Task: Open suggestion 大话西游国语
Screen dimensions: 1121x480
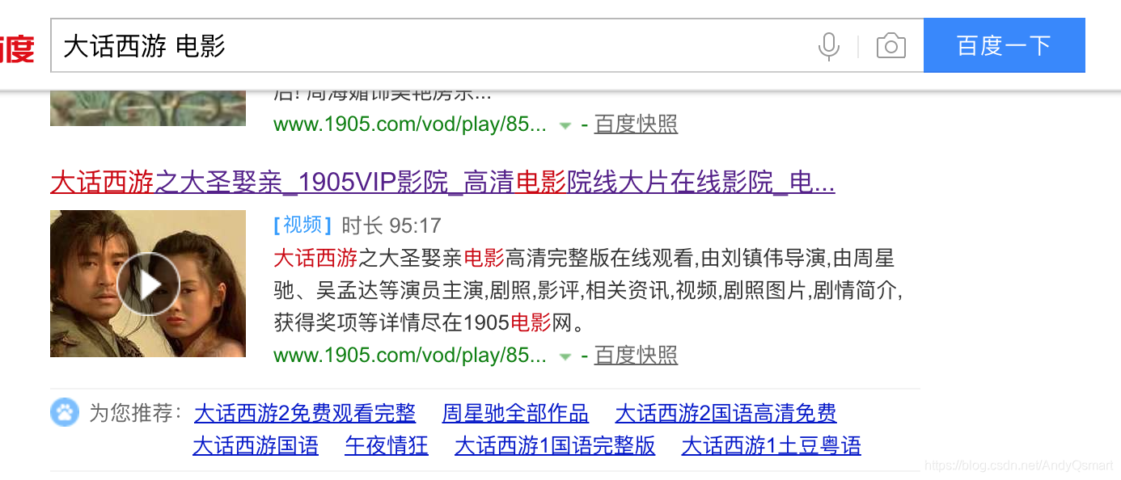Action: (x=256, y=446)
